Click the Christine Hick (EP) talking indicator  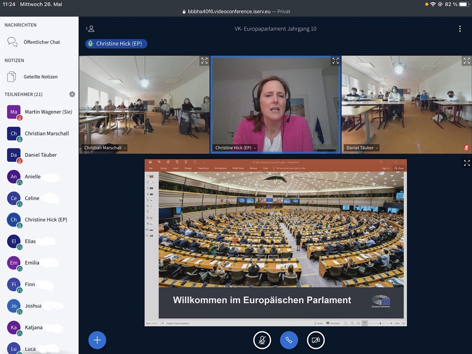tap(116, 44)
